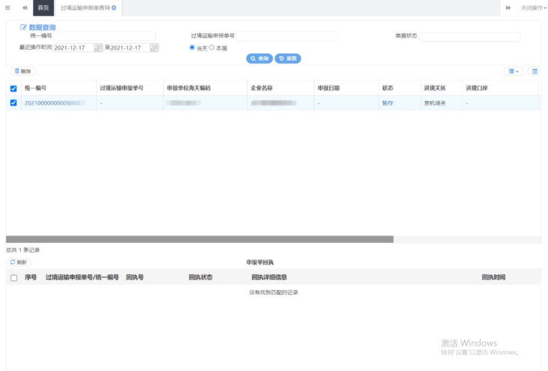Open the start date calendar picker icon
548x371 pixels.
pyautogui.click(x=98, y=48)
